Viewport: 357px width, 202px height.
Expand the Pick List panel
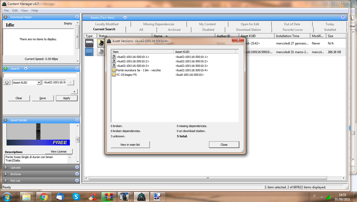tap(77, 180)
